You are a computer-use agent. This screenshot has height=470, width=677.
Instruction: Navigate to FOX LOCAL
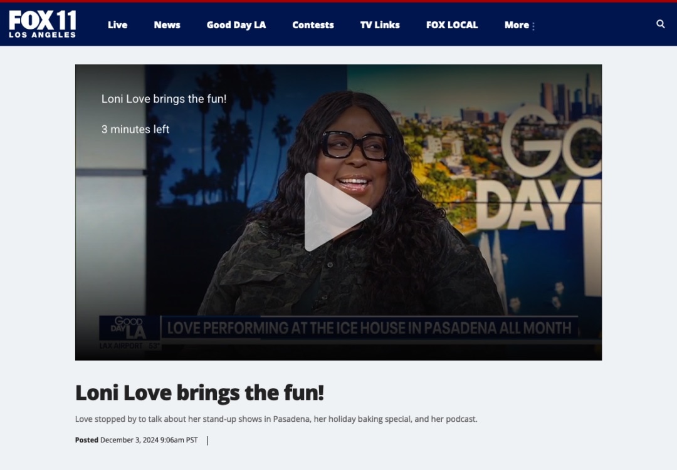click(x=451, y=25)
